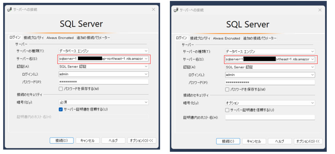Enable パスワードを保存する checkbox in right dialog
Viewport: 335px width, 154px height.
[x=227, y=89]
